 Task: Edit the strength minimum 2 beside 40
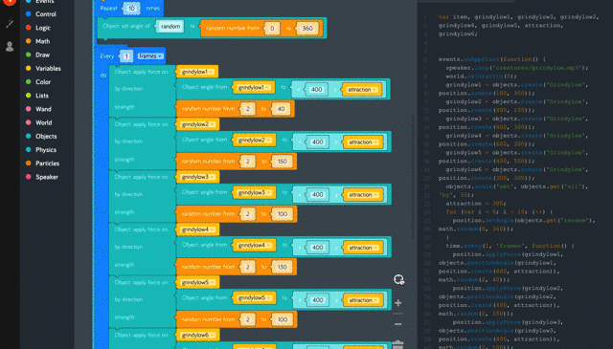[x=247, y=109]
